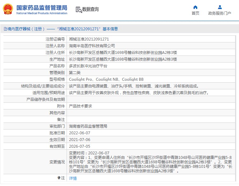Click the 管理类别 row label
The height and width of the screenshot is (186, 239).
click(57, 73)
